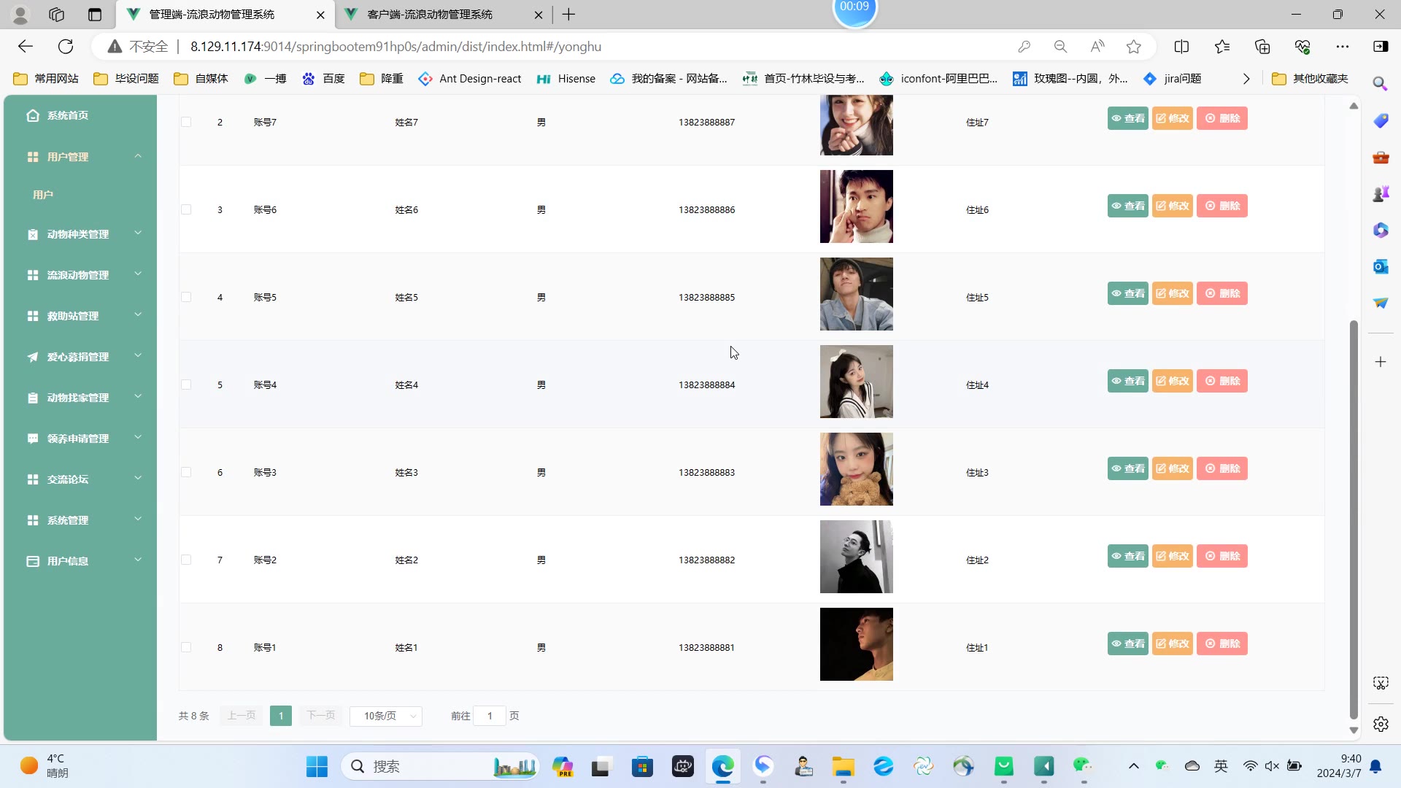Select checkbox for row 账号5
Image resolution: width=1401 pixels, height=788 pixels.
tap(186, 297)
